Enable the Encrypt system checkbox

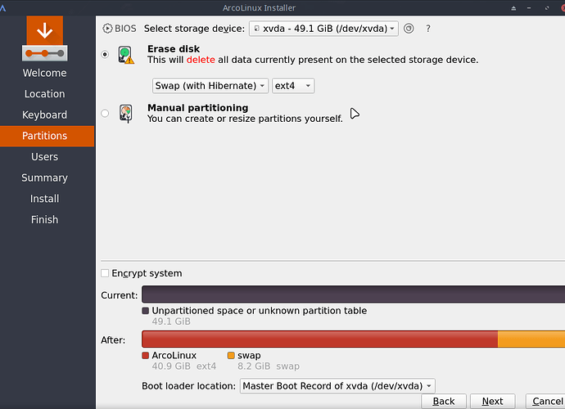tap(105, 273)
